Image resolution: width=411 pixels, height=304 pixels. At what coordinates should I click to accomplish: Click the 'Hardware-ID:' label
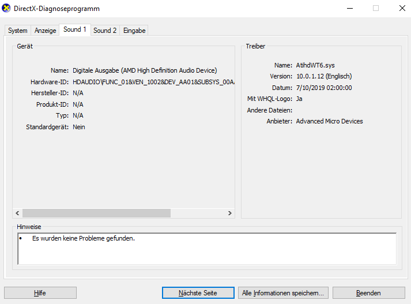[x=50, y=82]
